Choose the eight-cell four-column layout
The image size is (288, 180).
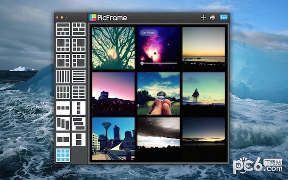click(x=63, y=92)
